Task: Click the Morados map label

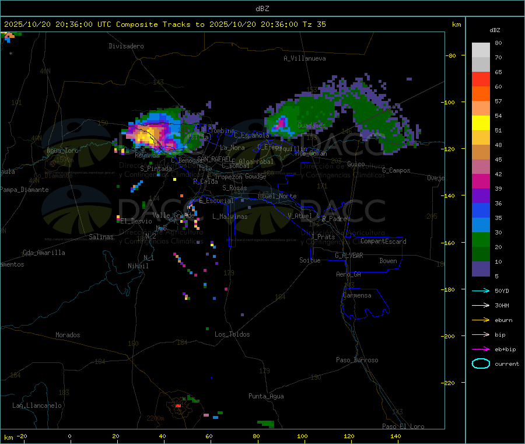Action: (x=68, y=335)
